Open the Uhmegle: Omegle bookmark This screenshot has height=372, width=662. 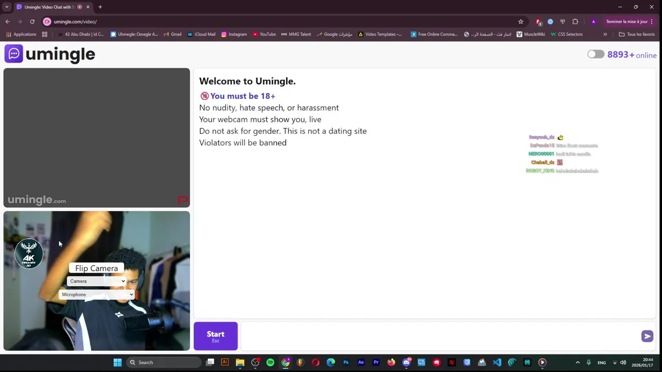tap(134, 34)
